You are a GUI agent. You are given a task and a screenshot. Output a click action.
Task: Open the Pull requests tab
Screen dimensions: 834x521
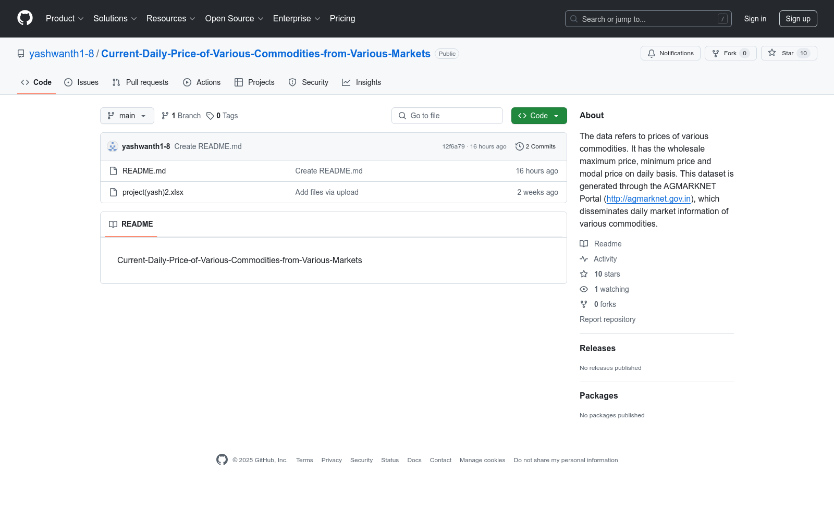(140, 82)
